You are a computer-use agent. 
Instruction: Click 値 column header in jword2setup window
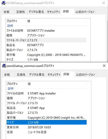[x=57, y=84]
